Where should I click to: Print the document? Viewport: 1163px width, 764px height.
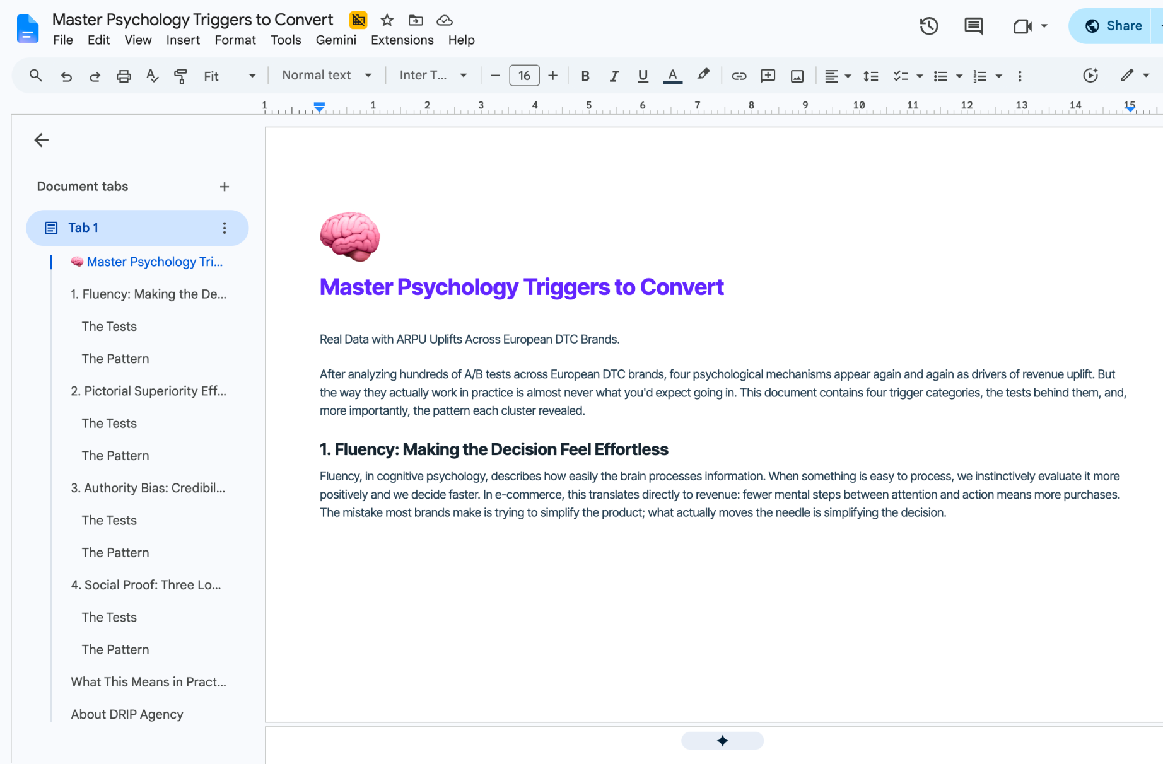pyautogui.click(x=124, y=76)
